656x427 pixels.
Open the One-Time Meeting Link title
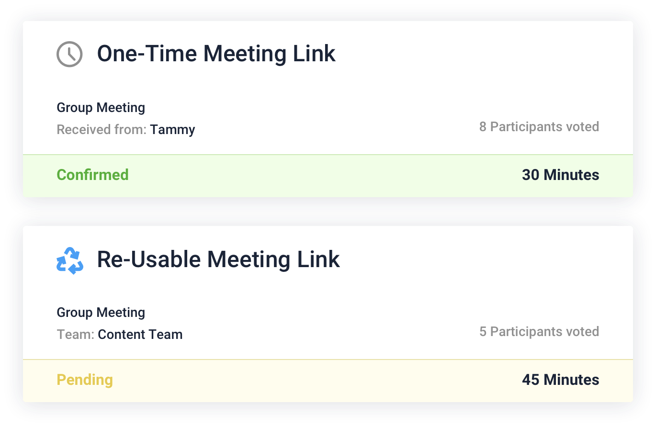[x=216, y=53]
